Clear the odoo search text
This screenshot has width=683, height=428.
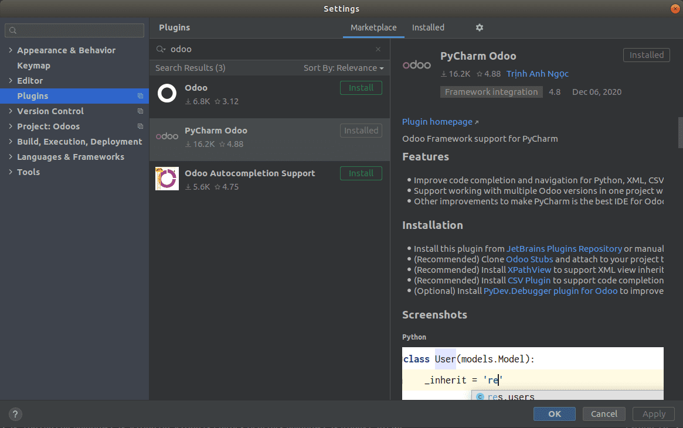click(x=378, y=49)
